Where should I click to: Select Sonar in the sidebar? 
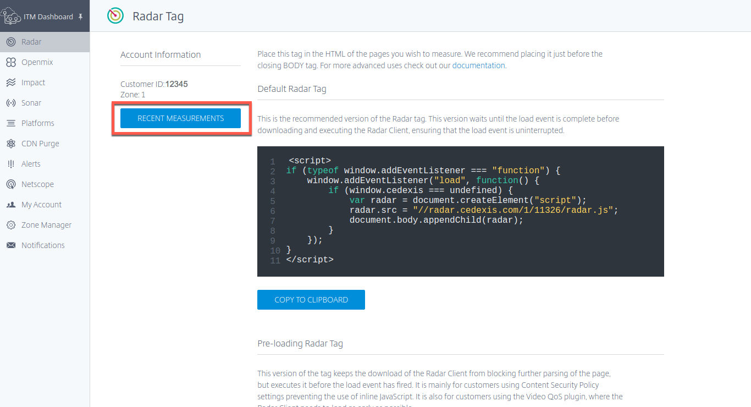45,103
